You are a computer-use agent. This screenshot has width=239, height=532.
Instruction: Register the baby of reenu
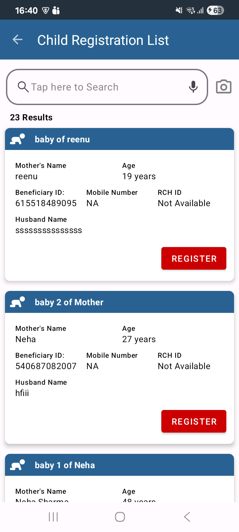(x=194, y=258)
